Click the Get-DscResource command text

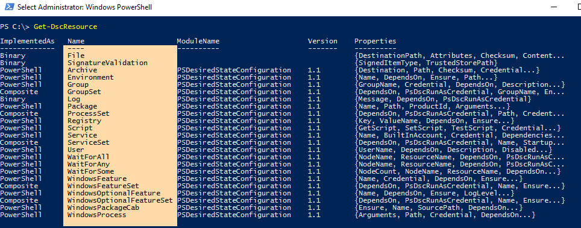[65, 27]
